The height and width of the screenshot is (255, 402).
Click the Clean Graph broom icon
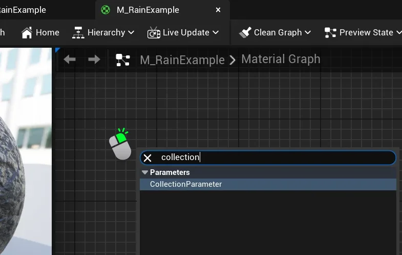click(245, 32)
